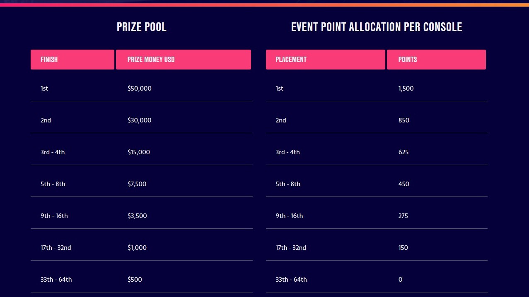Click the 625 points cell
529x297 pixels.
403,152
